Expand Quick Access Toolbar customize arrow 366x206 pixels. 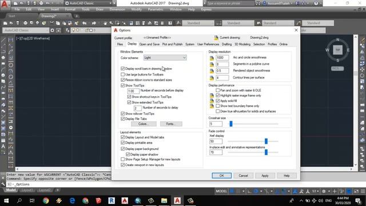tap(114, 3)
